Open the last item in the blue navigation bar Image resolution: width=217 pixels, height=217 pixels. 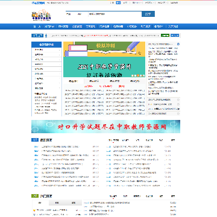[173, 27]
